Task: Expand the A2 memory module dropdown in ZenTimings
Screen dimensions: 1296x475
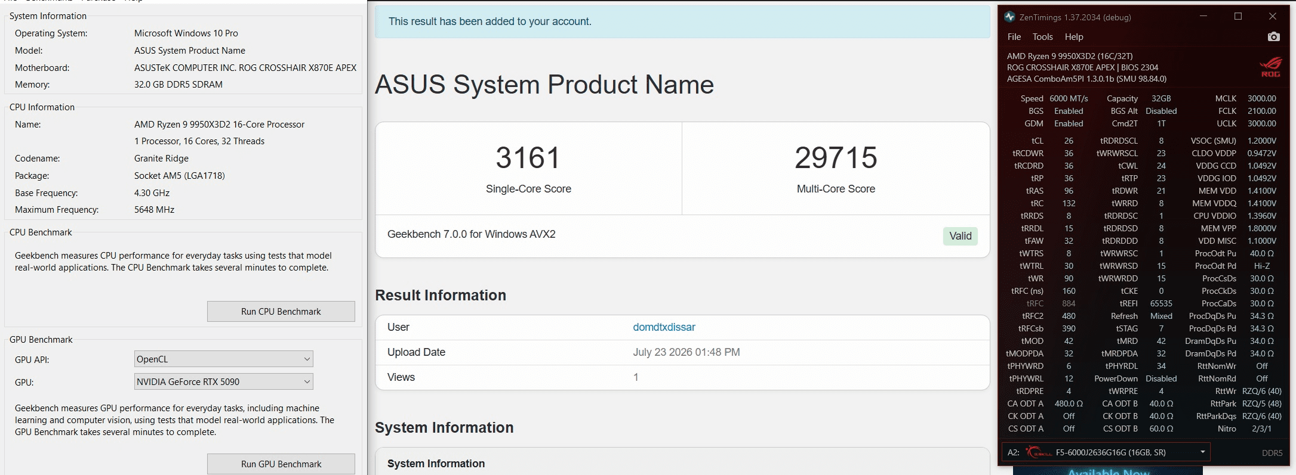Action: point(1106,452)
